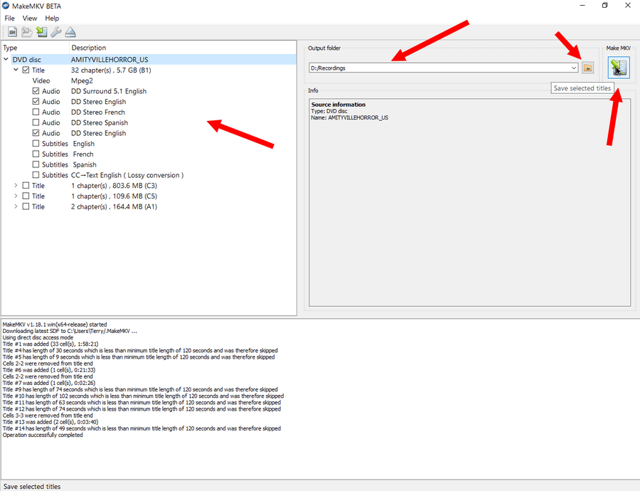
Task: Select the AMITYVILLEHORROR_US disc row
Action: click(x=149, y=59)
